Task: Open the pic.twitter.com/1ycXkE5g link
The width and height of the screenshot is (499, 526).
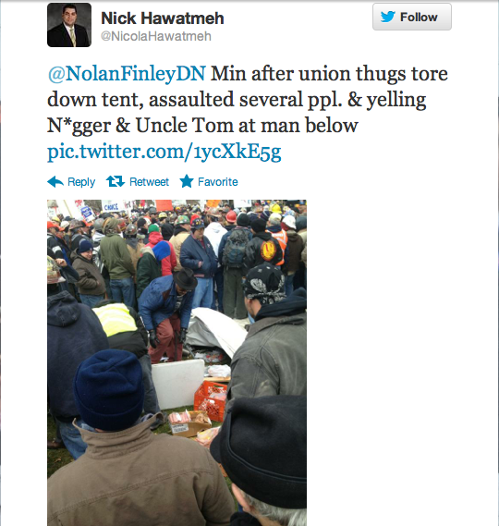Action: coord(164,152)
